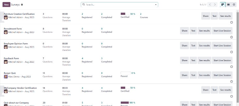Test the Employee Opinion Form
Viewport: 239px width, 106px height.
click(x=193, y=45)
